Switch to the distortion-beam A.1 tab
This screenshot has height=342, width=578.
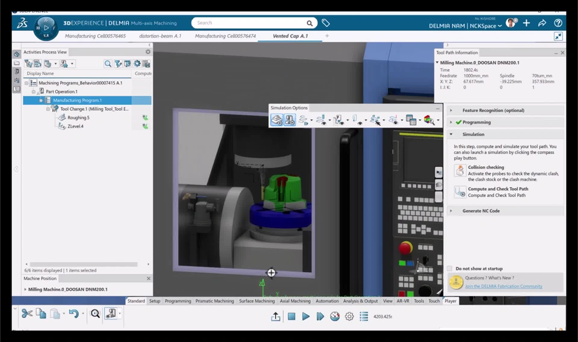(160, 36)
